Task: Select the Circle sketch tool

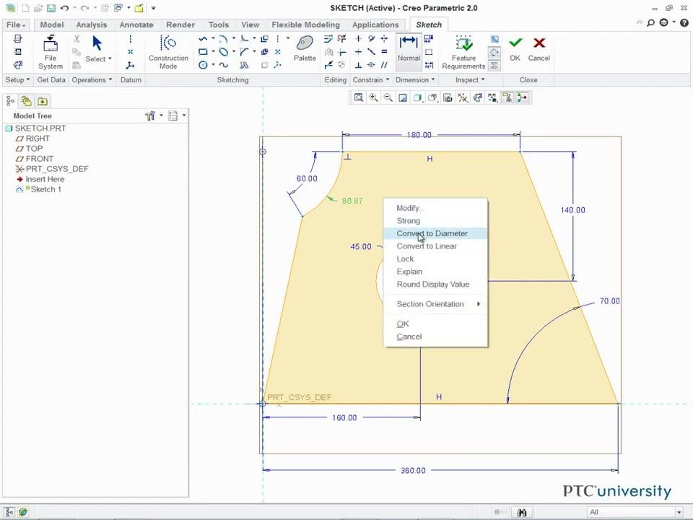Action: 203,65
